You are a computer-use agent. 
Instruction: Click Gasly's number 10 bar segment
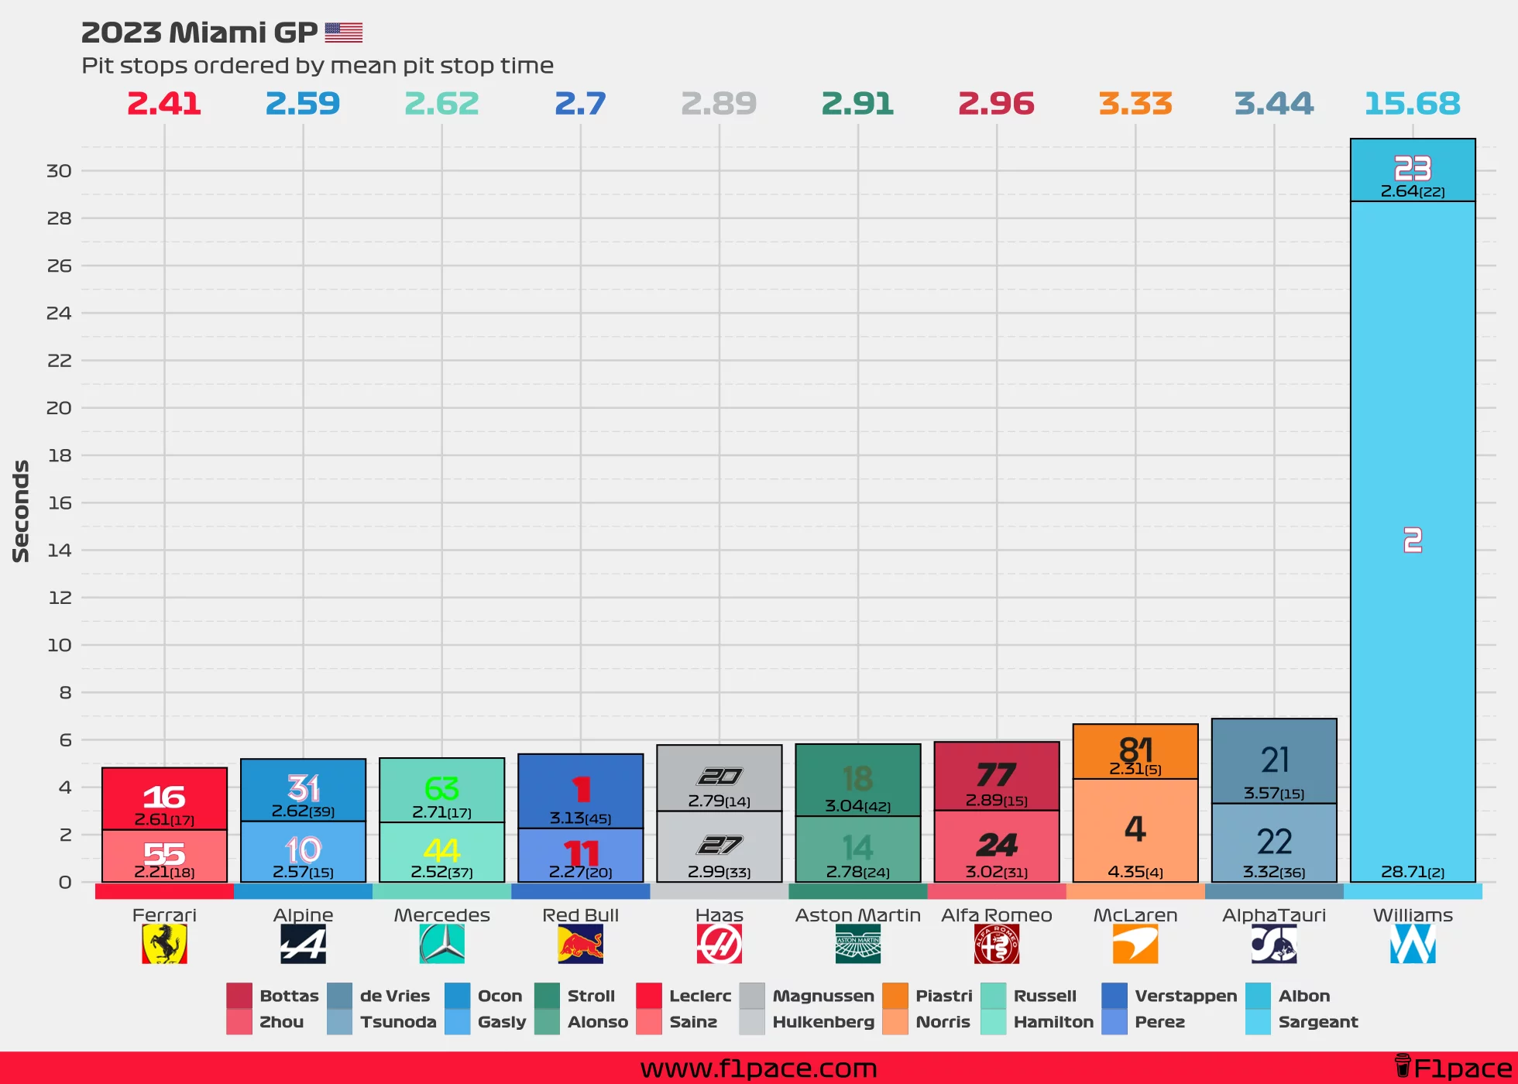pos(303,851)
